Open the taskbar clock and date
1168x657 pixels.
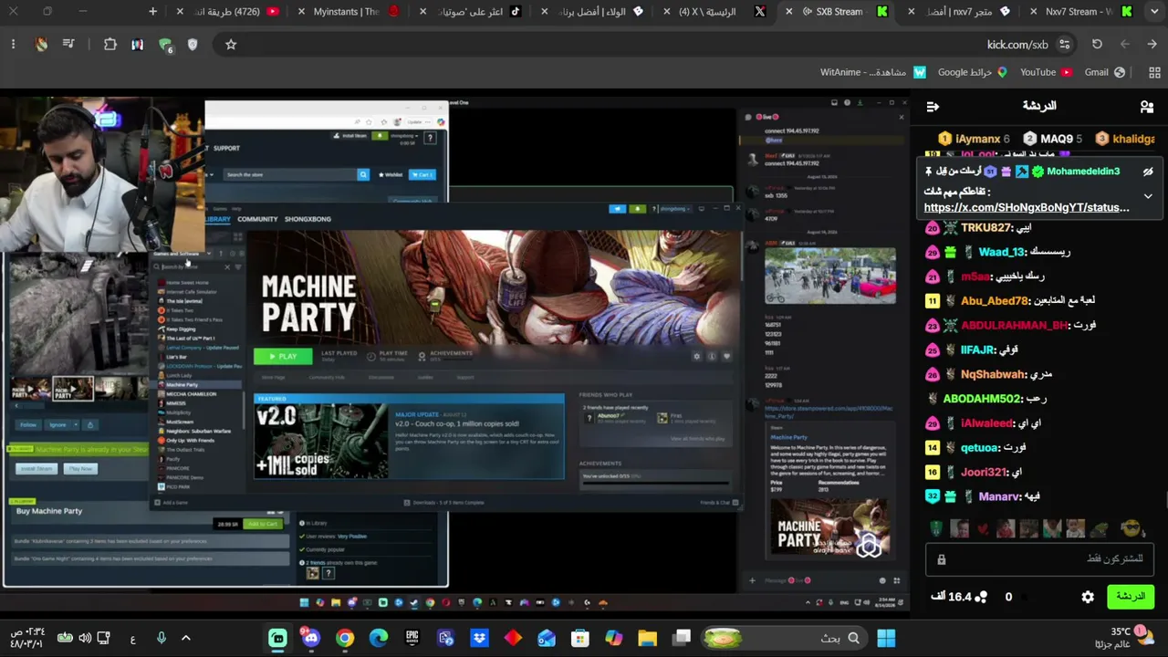(27, 638)
